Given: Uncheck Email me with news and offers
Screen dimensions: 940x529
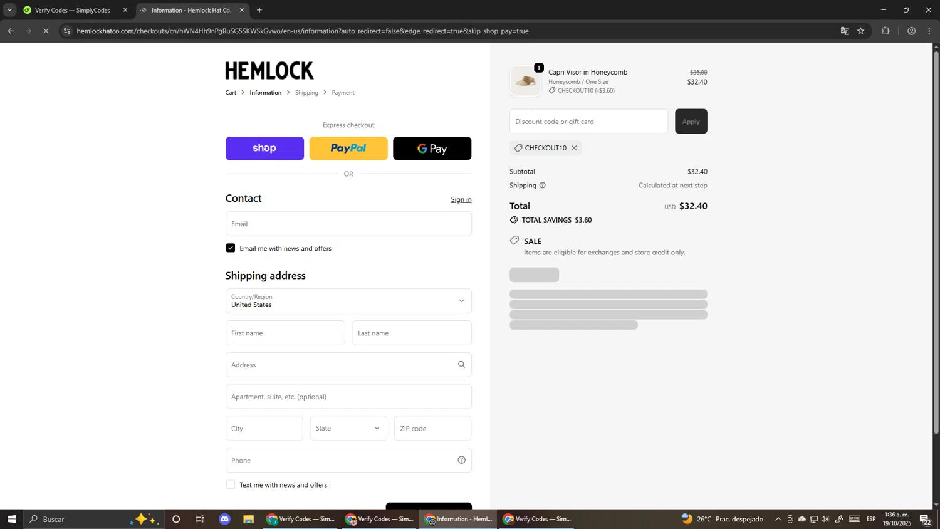Looking at the screenshot, I should click(x=231, y=248).
